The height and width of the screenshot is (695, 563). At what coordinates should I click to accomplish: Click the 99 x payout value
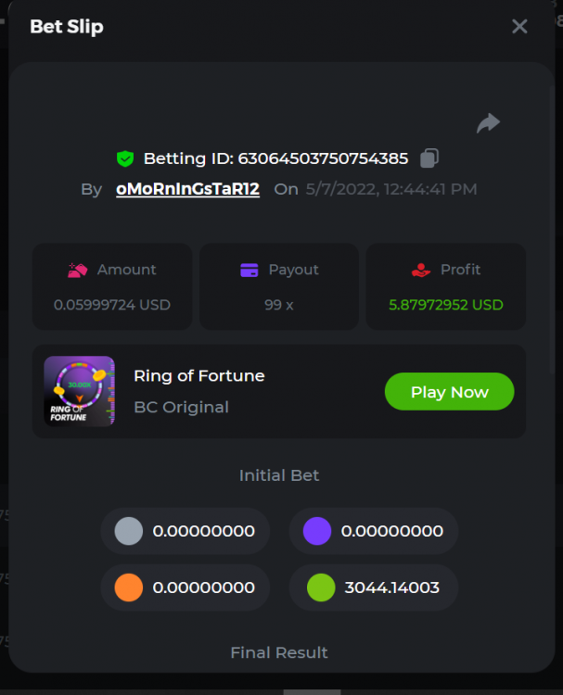[x=278, y=304]
